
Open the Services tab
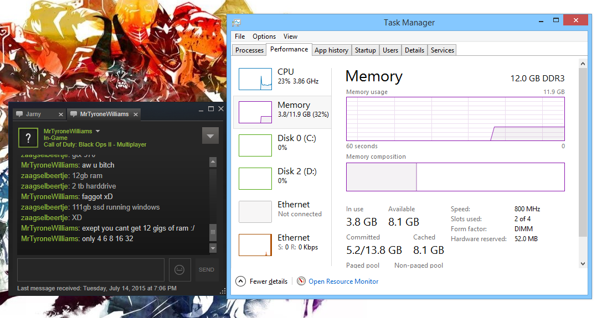point(442,50)
